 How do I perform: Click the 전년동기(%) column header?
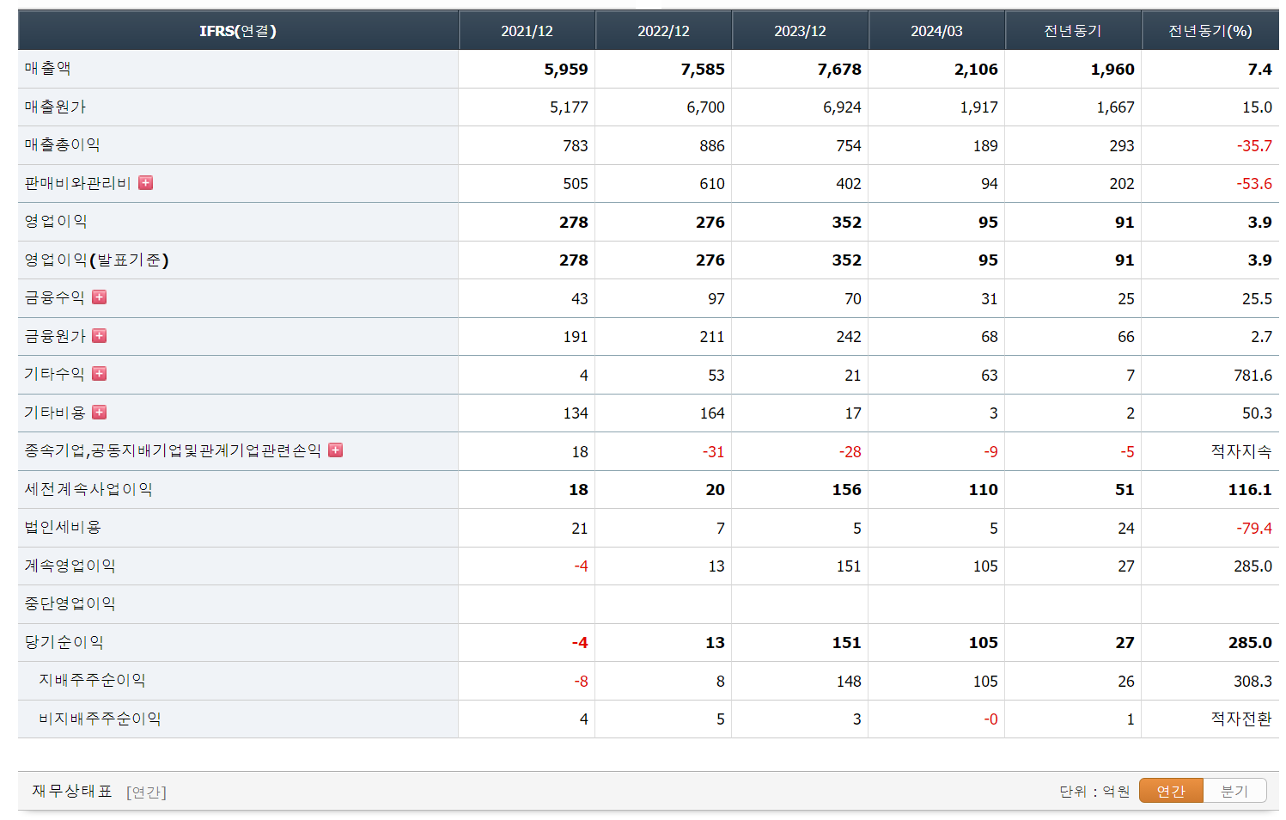click(1210, 31)
